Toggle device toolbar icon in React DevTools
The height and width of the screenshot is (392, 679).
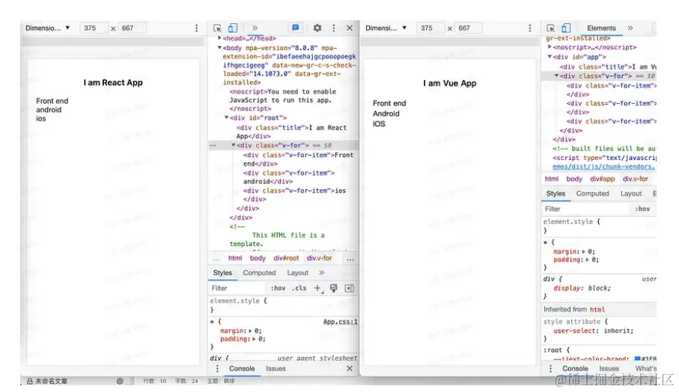point(233,28)
